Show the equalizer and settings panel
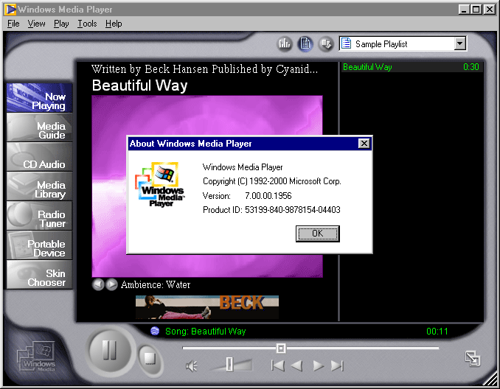Viewport: 500px width, 389px height. coord(285,43)
